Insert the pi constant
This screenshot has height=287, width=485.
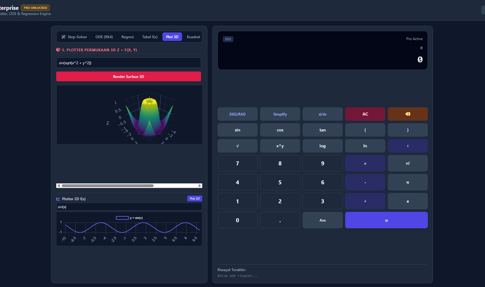(408, 182)
